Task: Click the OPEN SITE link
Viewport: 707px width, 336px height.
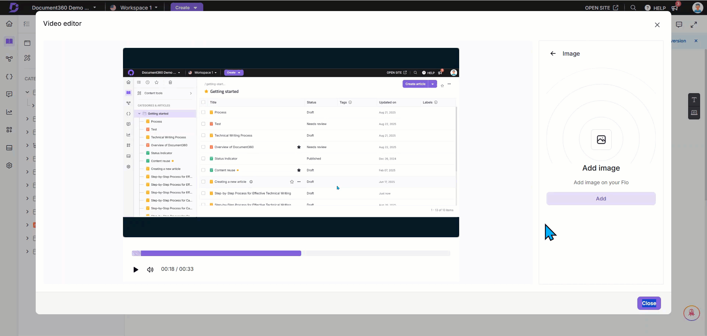Action: [601, 7]
